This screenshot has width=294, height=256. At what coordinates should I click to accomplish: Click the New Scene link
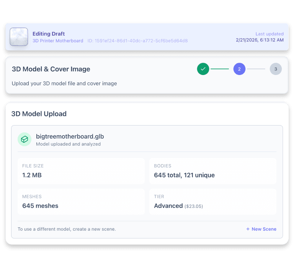pos(261,229)
